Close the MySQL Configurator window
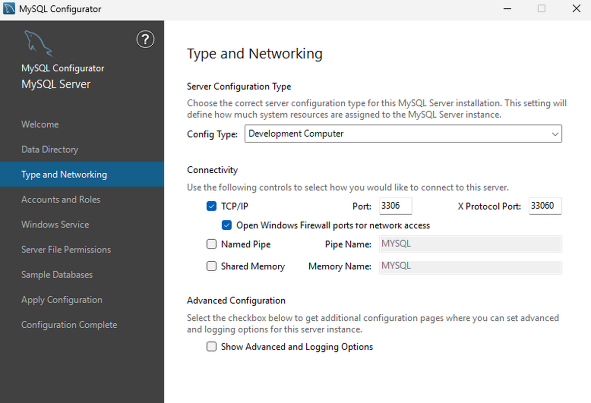The image size is (591, 403). [576, 9]
